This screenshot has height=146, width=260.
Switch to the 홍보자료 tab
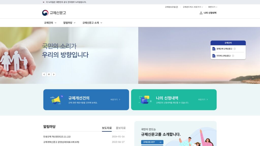click(x=121, y=128)
